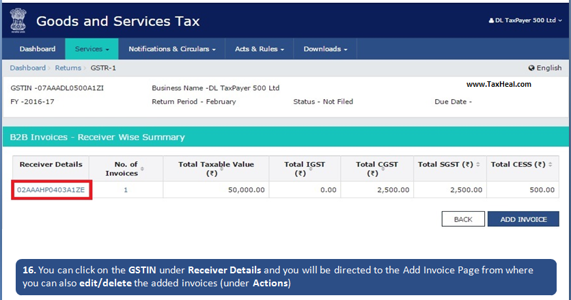Sort by Total SGST column
This screenshot has height=300, width=571.
click(449, 165)
